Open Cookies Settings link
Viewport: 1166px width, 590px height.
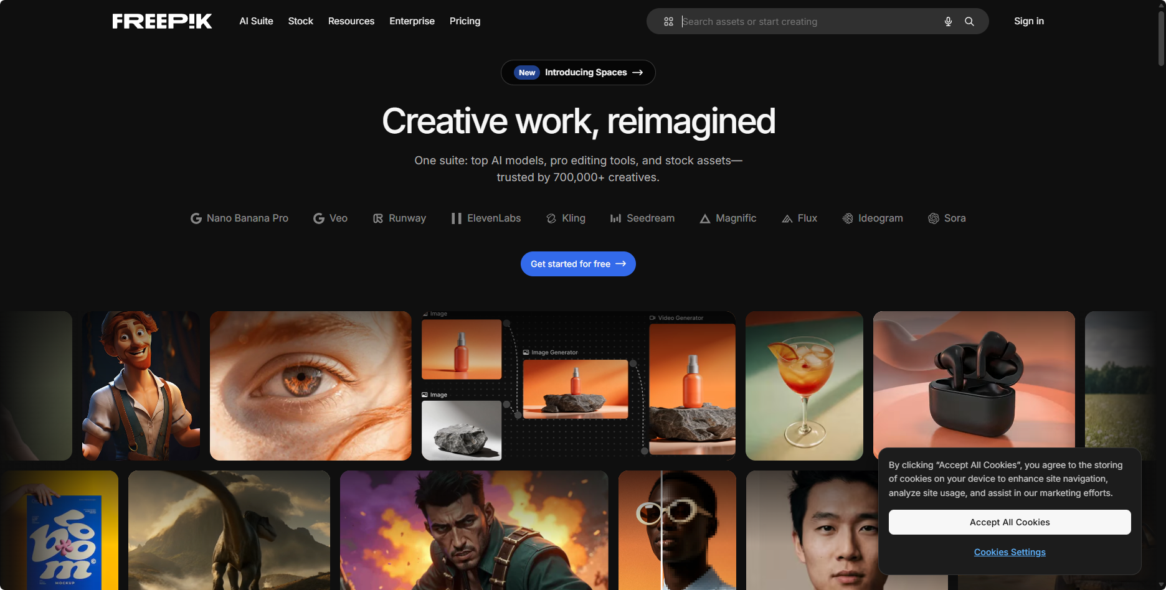[1009, 552]
